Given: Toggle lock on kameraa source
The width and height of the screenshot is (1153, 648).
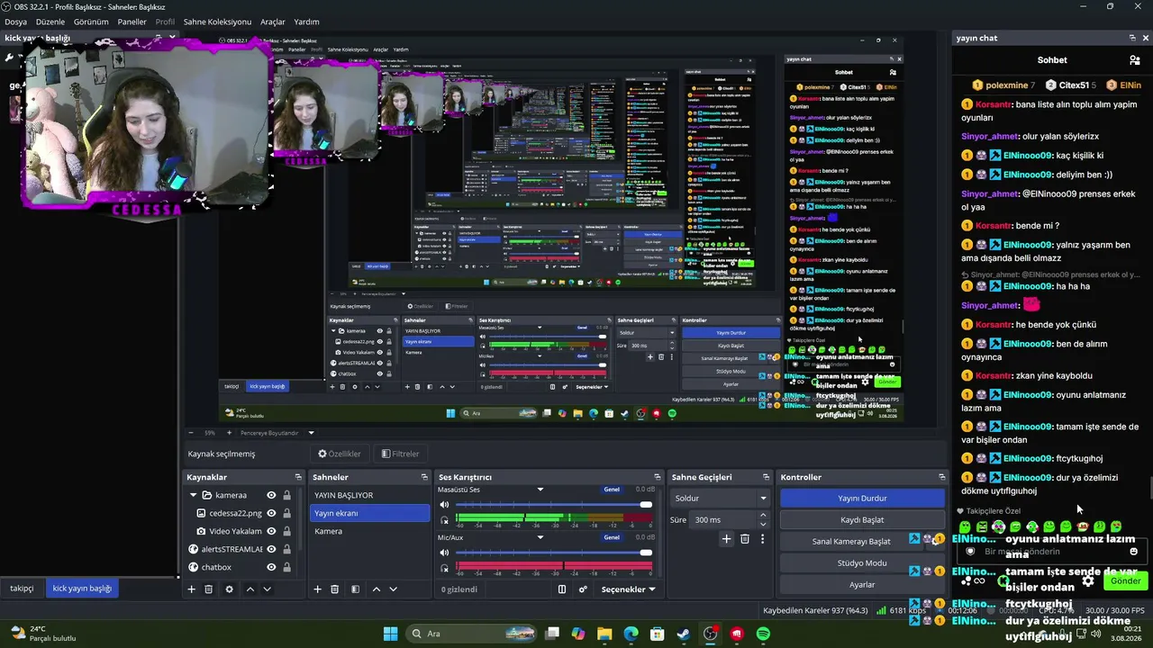Looking at the screenshot, I should point(287,495).
